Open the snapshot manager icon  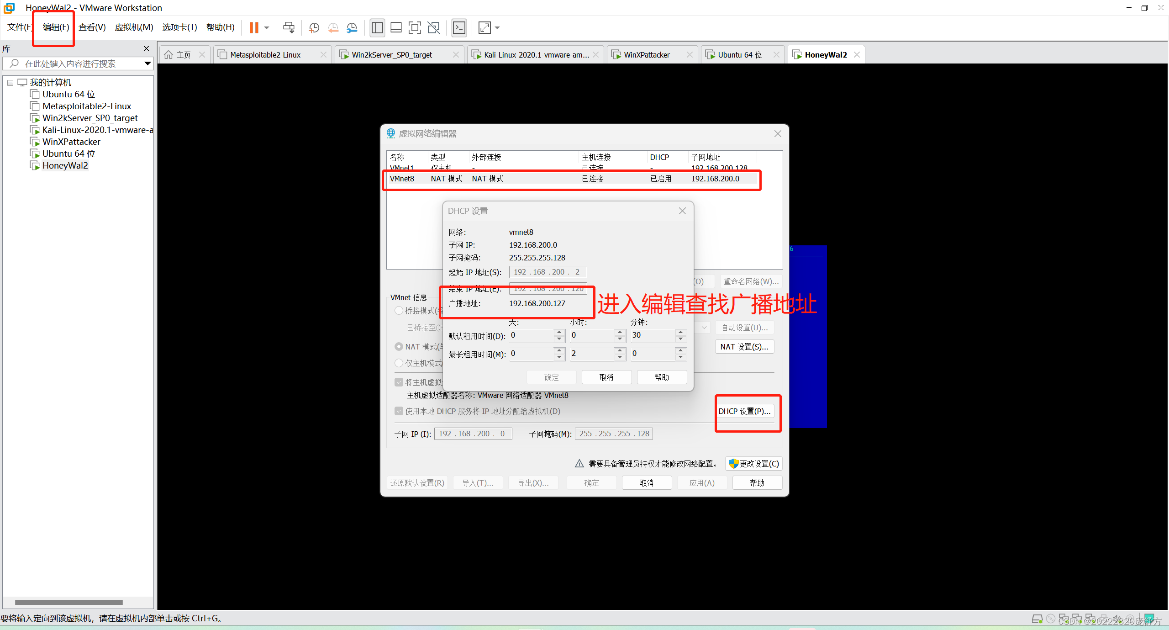352,27
